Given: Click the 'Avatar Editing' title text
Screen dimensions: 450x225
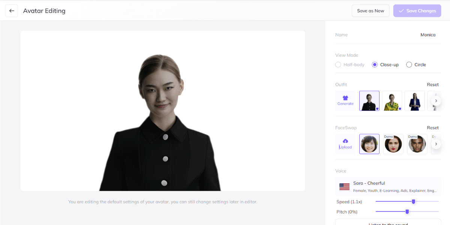Looking at the screenshot, I should (44, 11).
